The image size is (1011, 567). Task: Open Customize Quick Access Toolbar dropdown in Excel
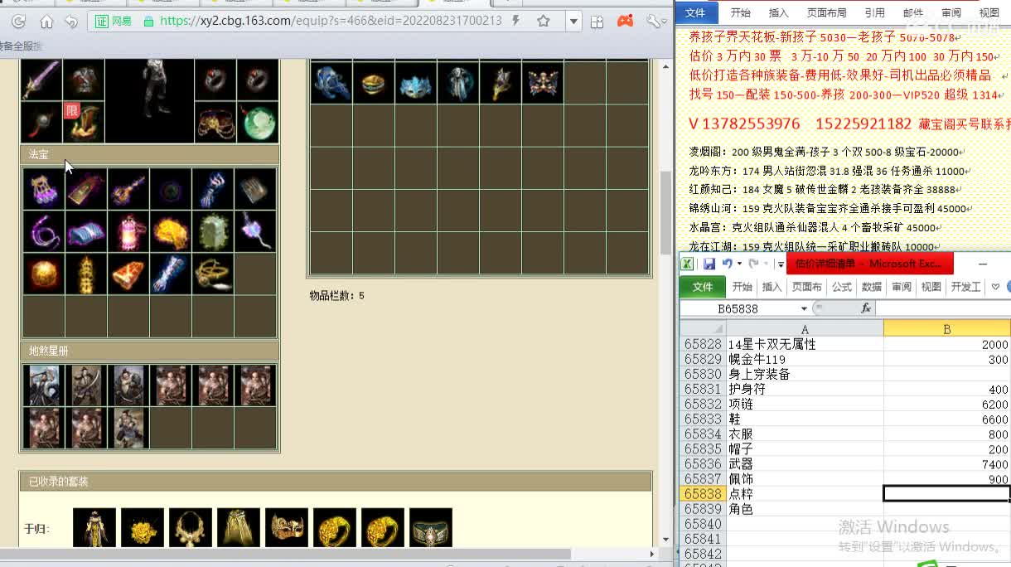[x=781, y=264]
